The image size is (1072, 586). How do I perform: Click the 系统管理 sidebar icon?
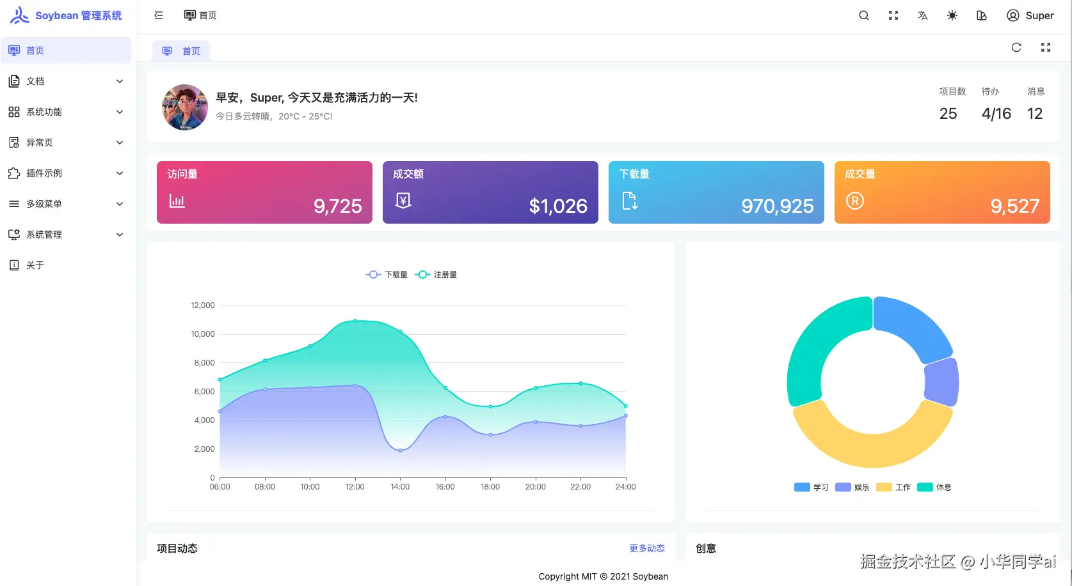click(14, 235)
